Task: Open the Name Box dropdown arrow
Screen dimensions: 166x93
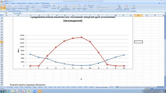Action: (13, 13)
